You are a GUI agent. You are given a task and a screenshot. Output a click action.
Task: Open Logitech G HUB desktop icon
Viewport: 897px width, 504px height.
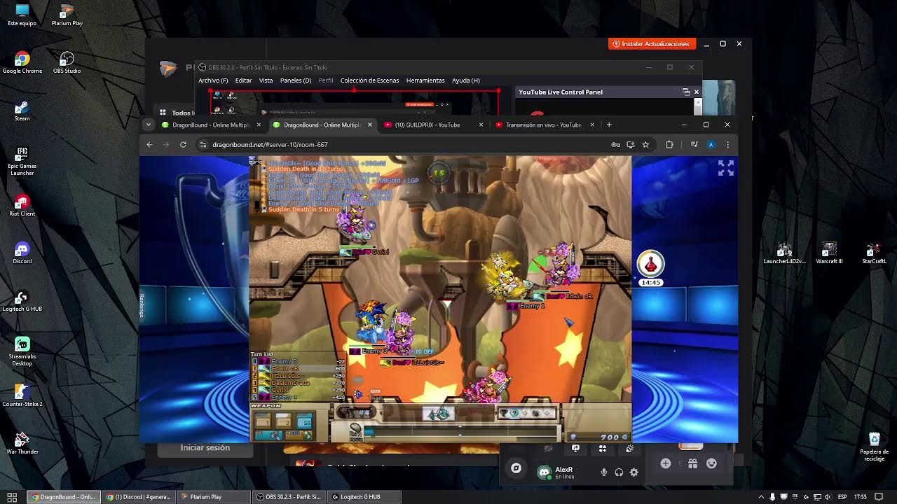(22, 300)
